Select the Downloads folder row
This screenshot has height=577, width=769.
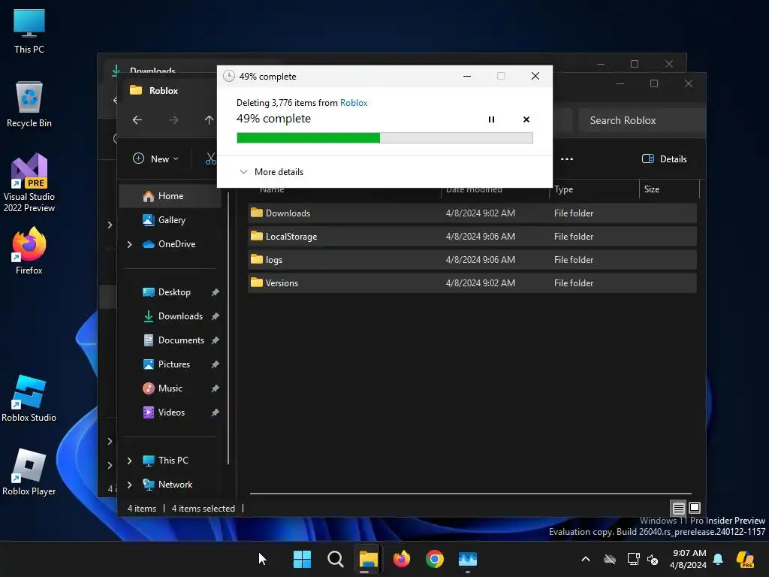[x=472, y=213]
